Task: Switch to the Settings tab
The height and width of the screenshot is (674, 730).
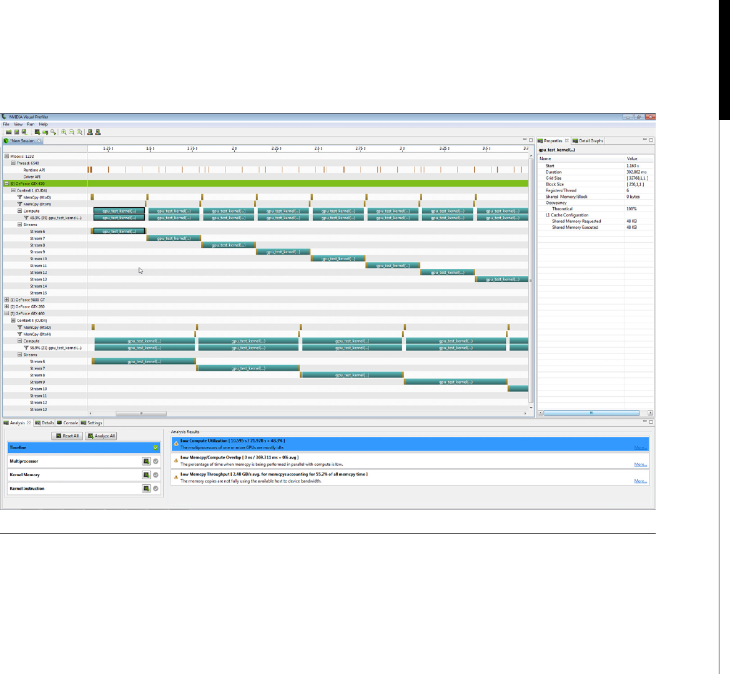Action: coord(92,423)
